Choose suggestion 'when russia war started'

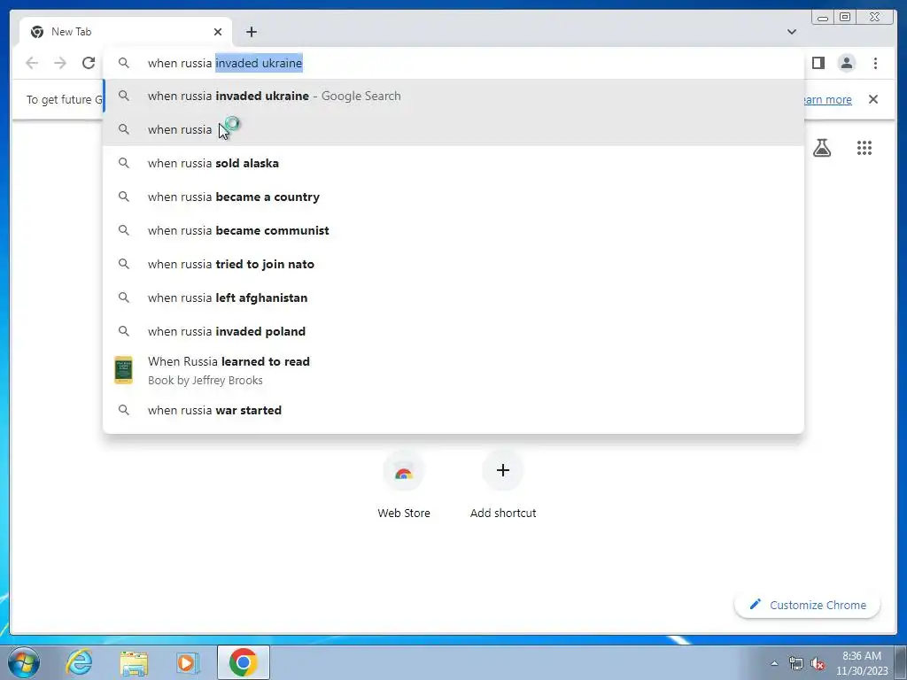pos(453,410)
